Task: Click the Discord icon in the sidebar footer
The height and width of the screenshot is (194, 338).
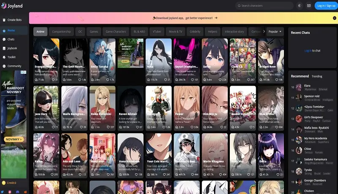Action: [18, 191]
